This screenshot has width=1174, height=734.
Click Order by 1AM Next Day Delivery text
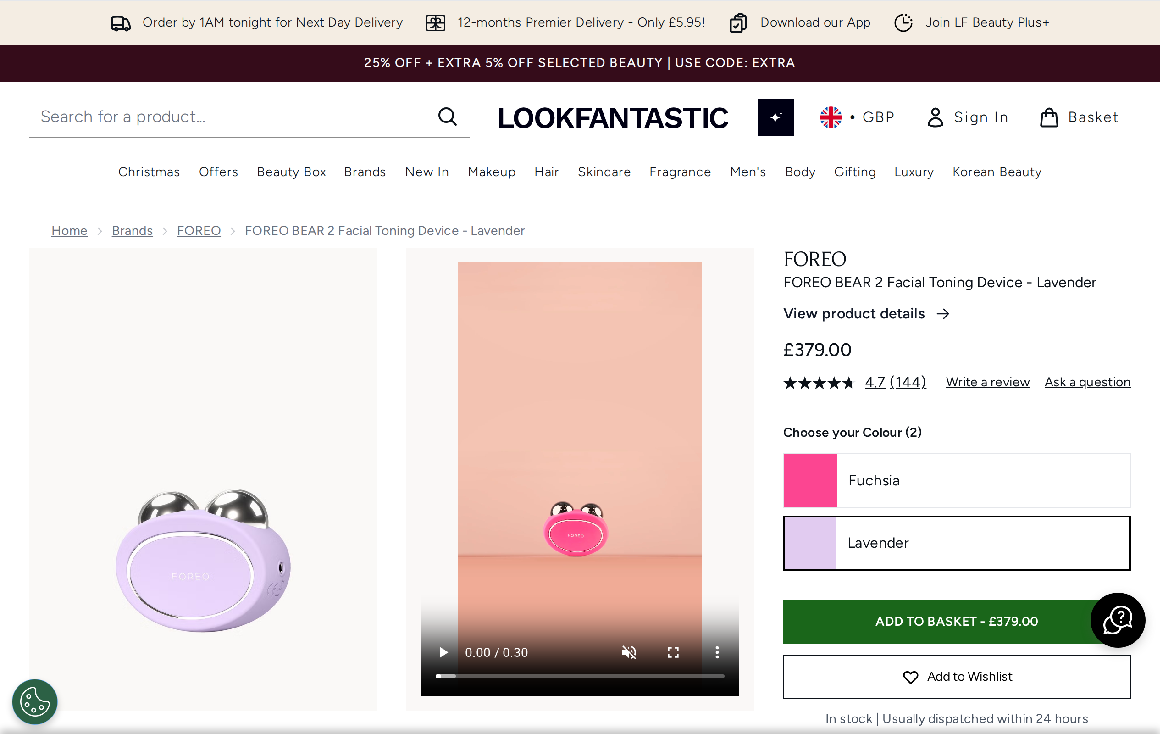(x=273, y=23)
